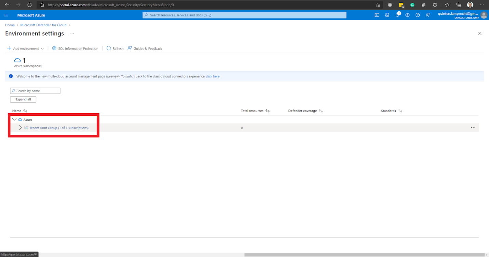
Task: Click Refresh in the command bar
Action: (115, 49)
